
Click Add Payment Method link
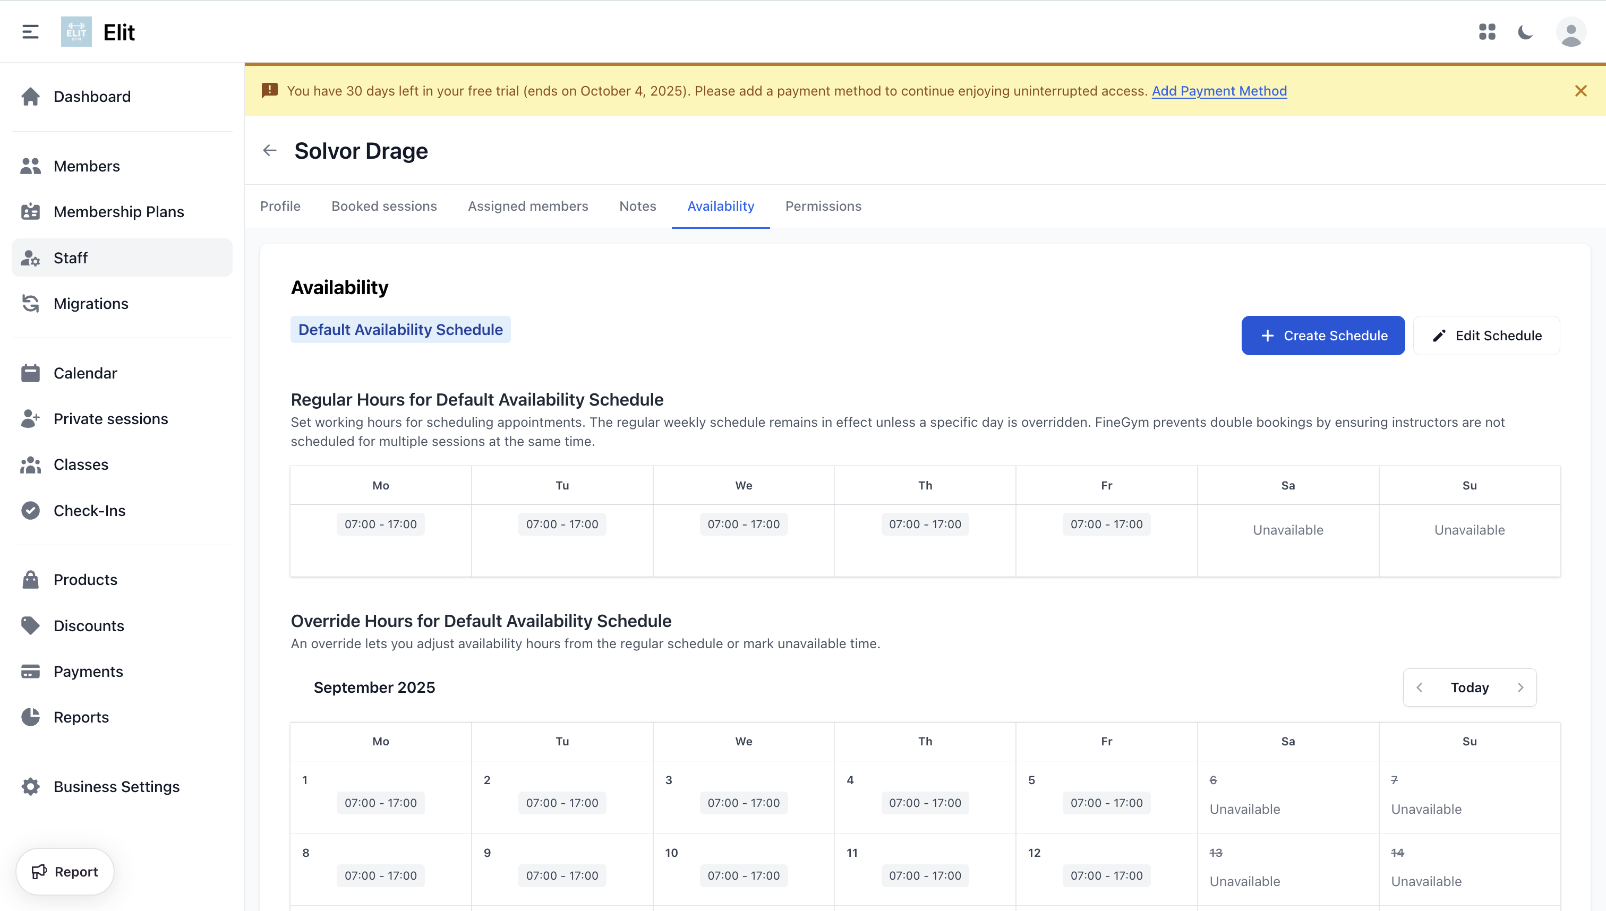click(x=1219, y=91)
